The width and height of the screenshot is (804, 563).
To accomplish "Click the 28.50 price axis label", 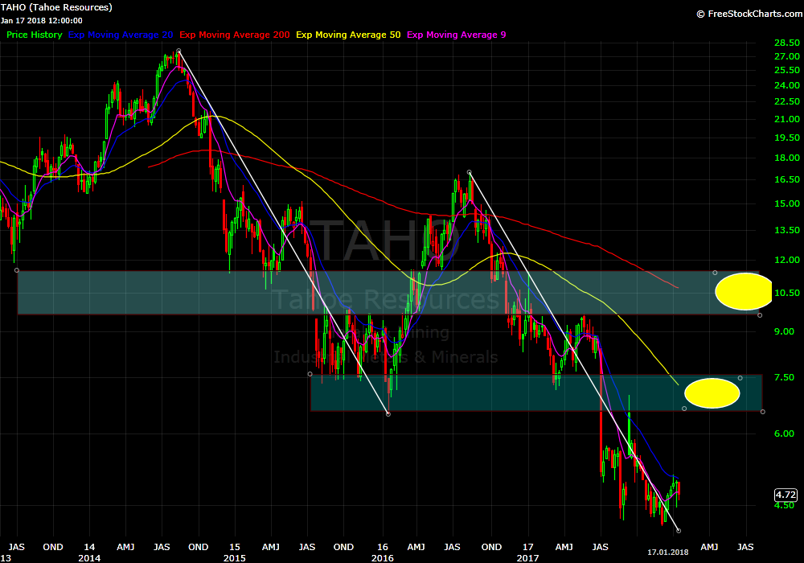I will (787, 43).
